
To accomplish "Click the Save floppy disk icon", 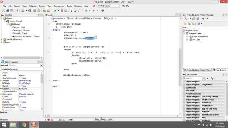I will 30,11.
